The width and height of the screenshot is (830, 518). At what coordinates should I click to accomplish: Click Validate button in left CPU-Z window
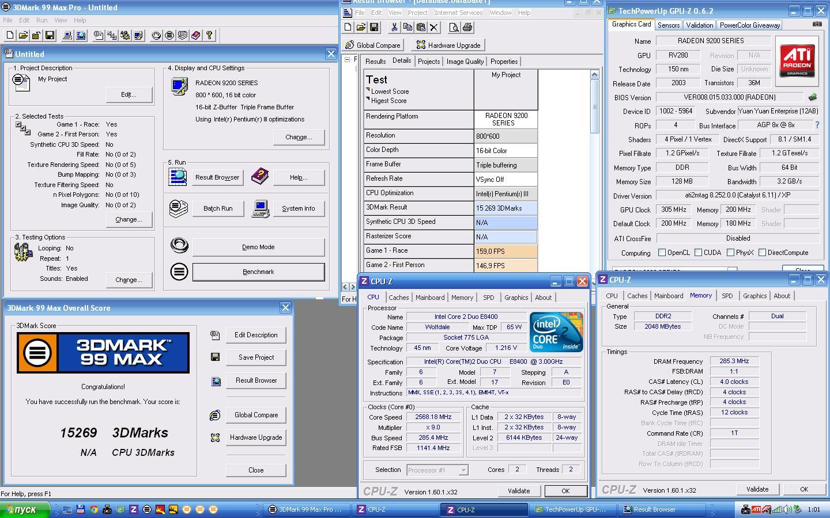click(519, 491)
